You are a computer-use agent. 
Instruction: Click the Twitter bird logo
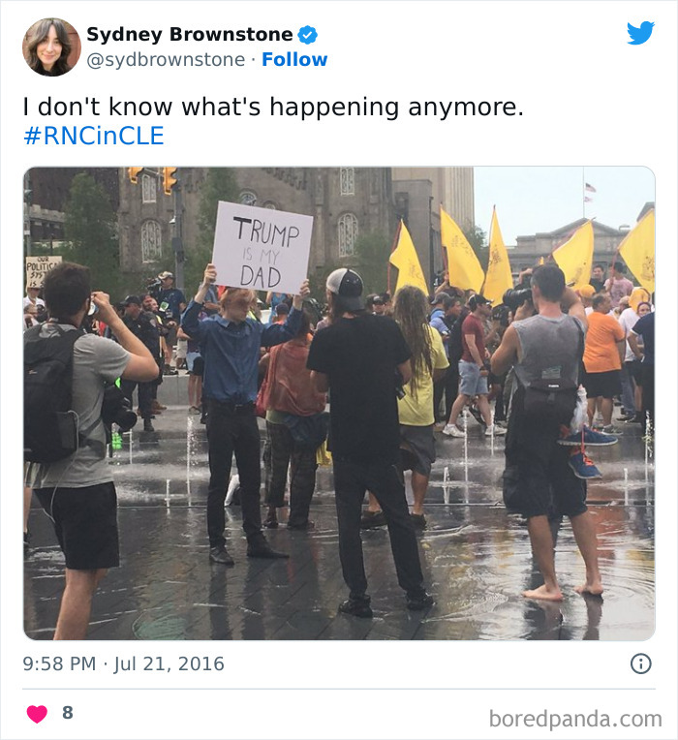click(640, 33)
